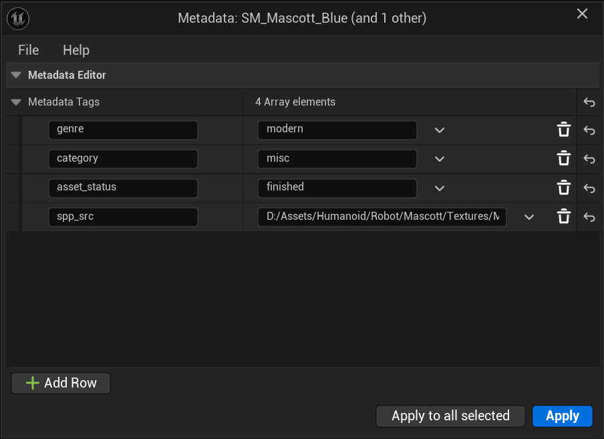Delete the spp_src metadata row
The width and height of the screenshot is (604, 439).
coord(563,216)
